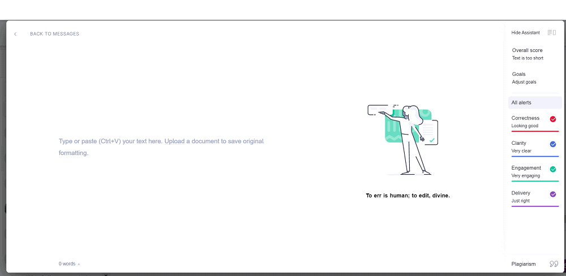Click the panel layout icon beside Hide Assistant
566x276 pixels.
551,33
